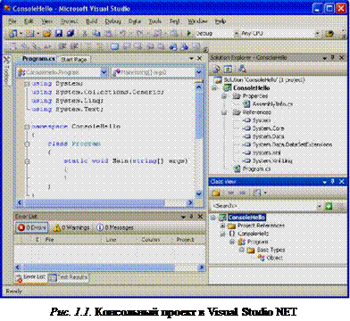This screenshot has height=321, width=350.
Task: Click the code editor's vertical scrollbar thumb
Action: [x=199, y=114]
